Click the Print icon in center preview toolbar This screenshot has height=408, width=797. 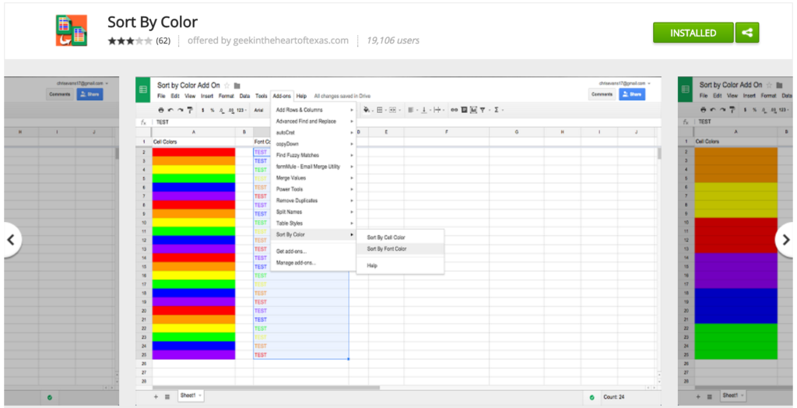[x=161, y=110]
